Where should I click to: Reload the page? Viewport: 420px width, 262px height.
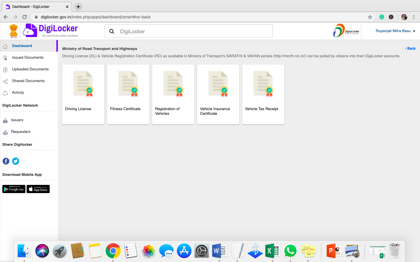25,17
